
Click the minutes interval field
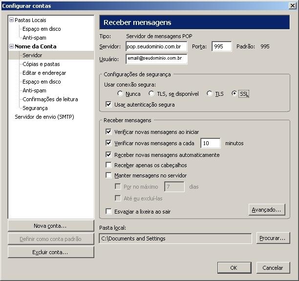[211, 143]
